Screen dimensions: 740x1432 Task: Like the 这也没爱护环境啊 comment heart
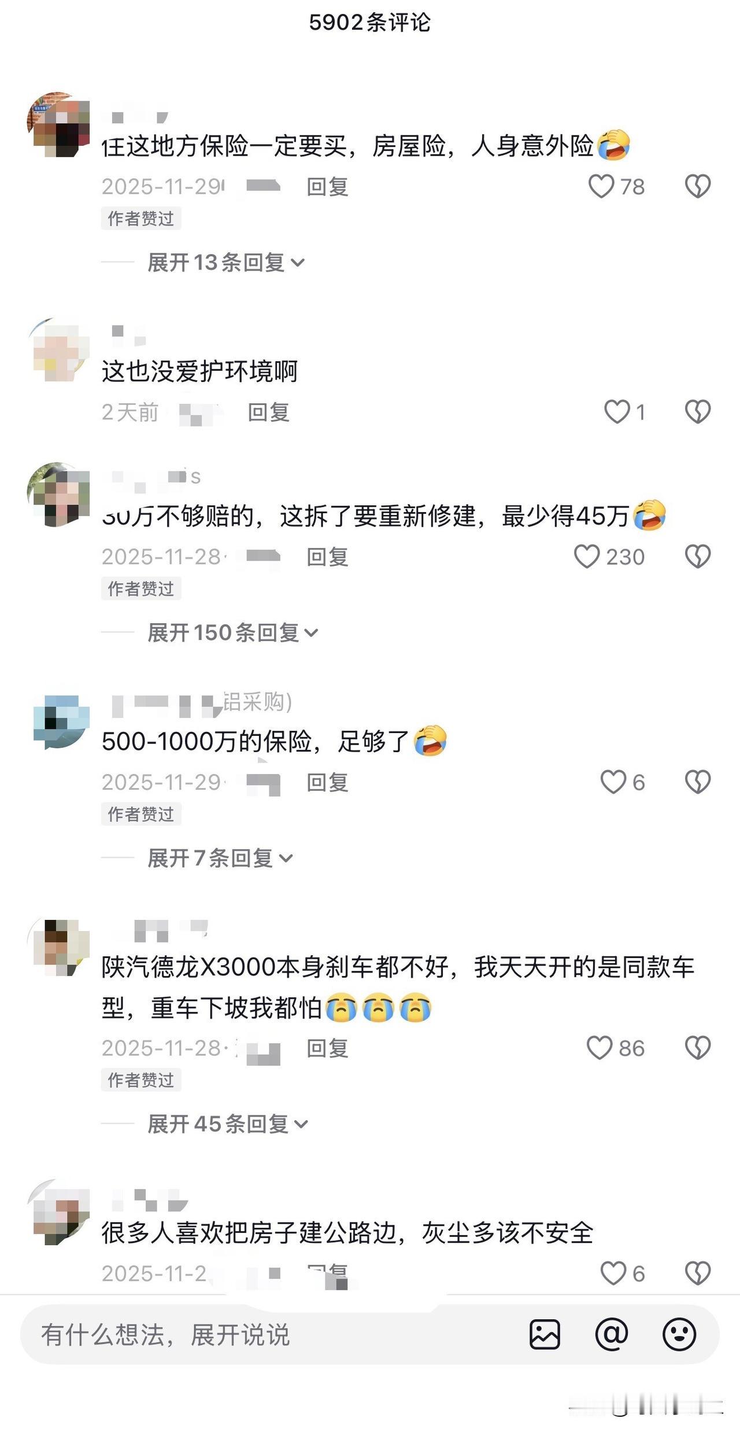click(617, 412)
